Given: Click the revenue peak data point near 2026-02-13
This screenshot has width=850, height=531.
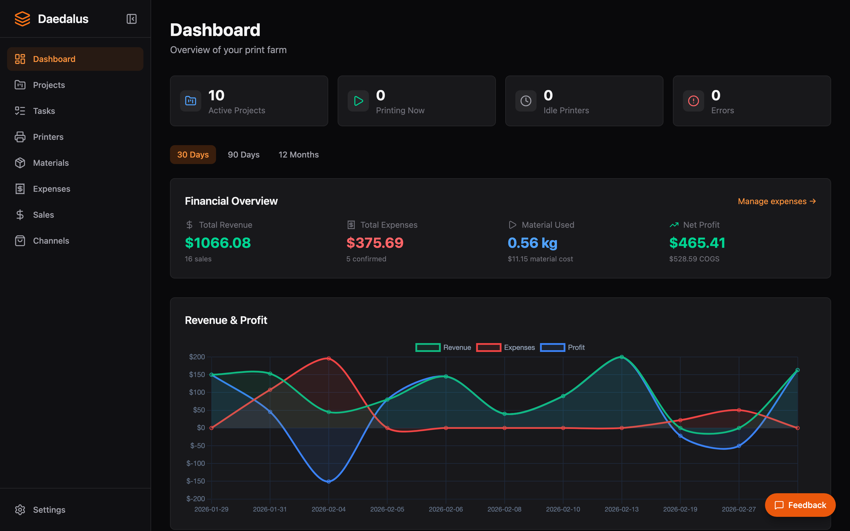Looking at the screenshot, I should [x=621, y=357].
